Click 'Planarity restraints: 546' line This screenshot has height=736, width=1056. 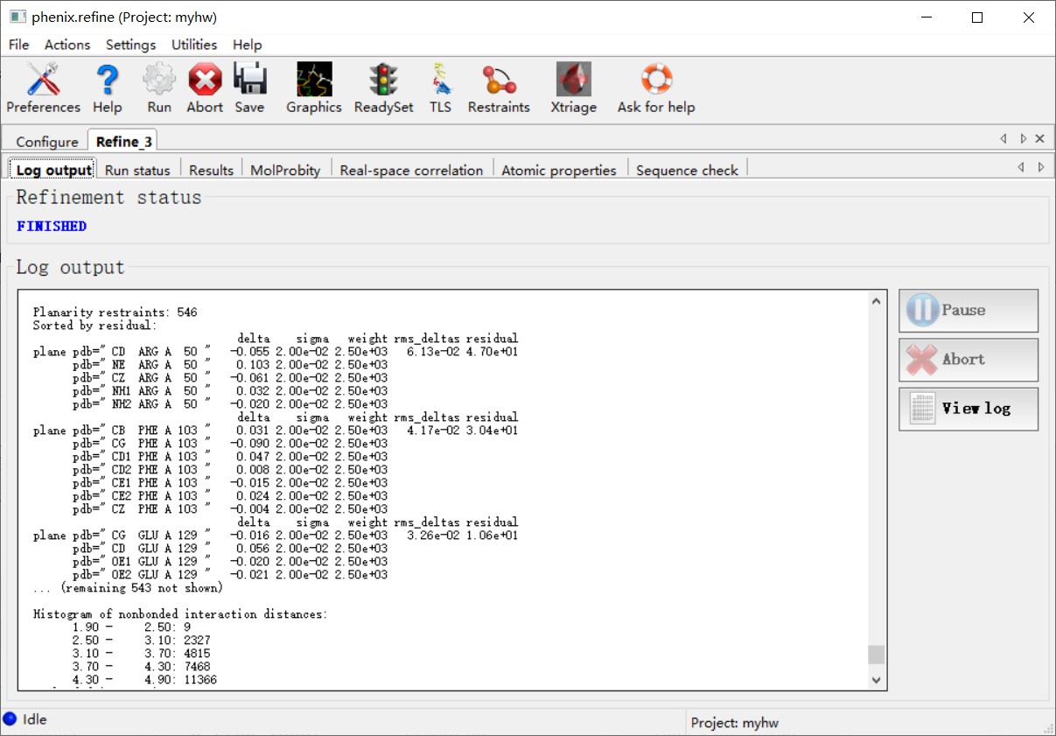[115, 312]
